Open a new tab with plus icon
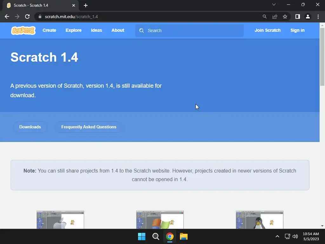Viewport: 325px width, 244px height. [x=86, y=5]
